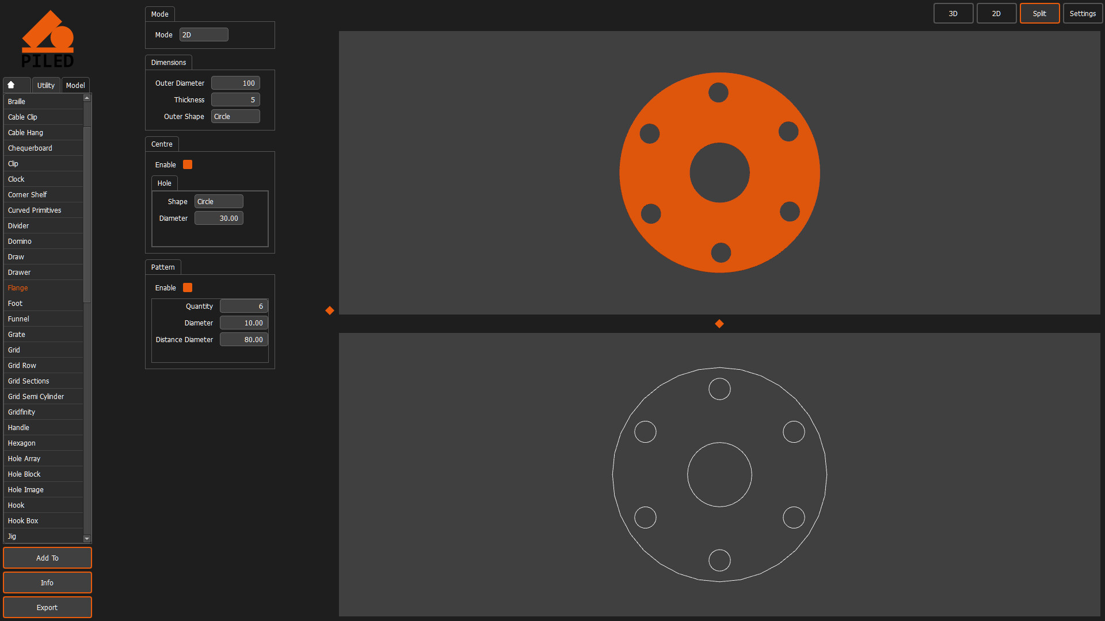
Task: Select Hole Array in the model list
Action: (x=43, y=458)
